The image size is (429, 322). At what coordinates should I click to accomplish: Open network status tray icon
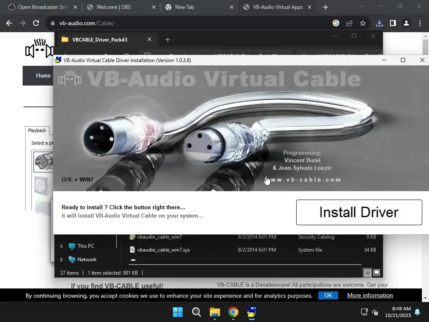(x=364, y=312)
